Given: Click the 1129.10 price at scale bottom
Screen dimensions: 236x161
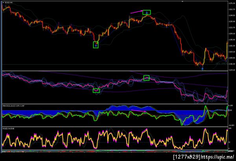Looking at the screenshot, I should point(232,70).
